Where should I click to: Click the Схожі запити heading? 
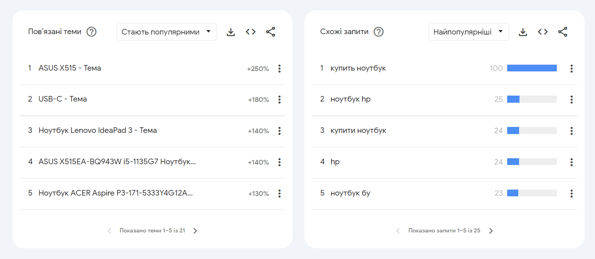pos(344,32)
